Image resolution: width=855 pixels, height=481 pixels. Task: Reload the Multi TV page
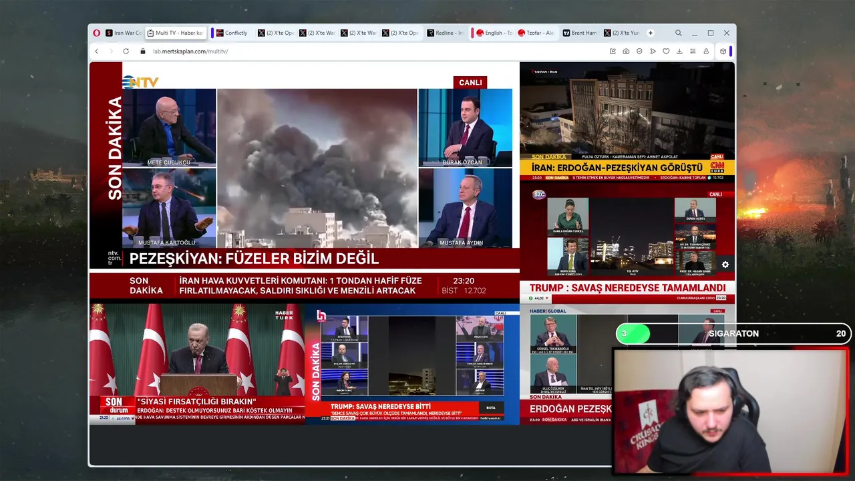pos(126,51)
